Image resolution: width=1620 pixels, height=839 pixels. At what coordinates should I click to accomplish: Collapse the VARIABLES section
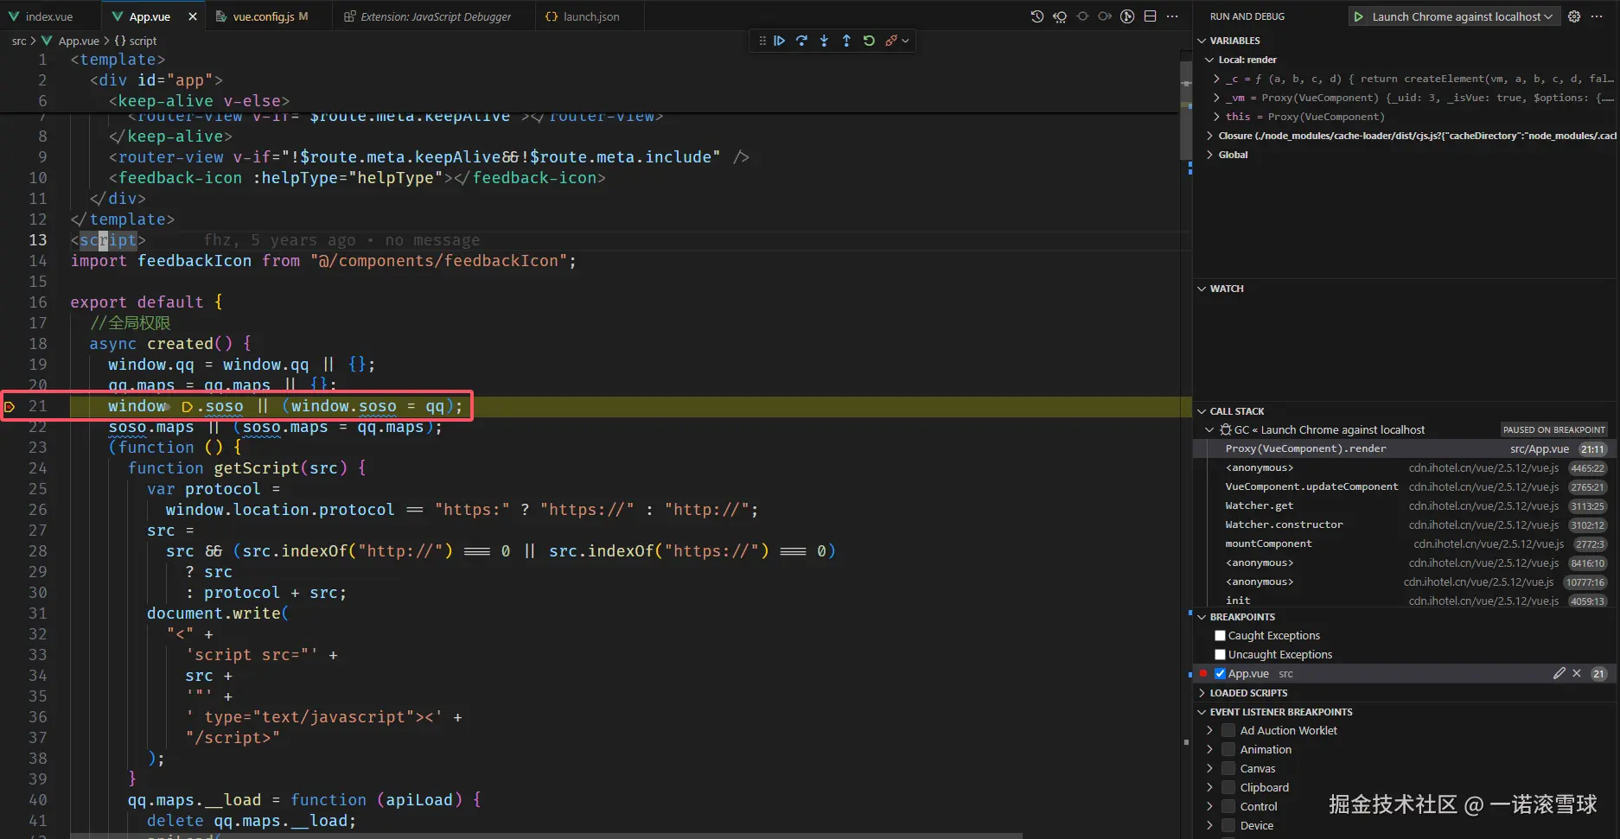(x=1202, y=41)
